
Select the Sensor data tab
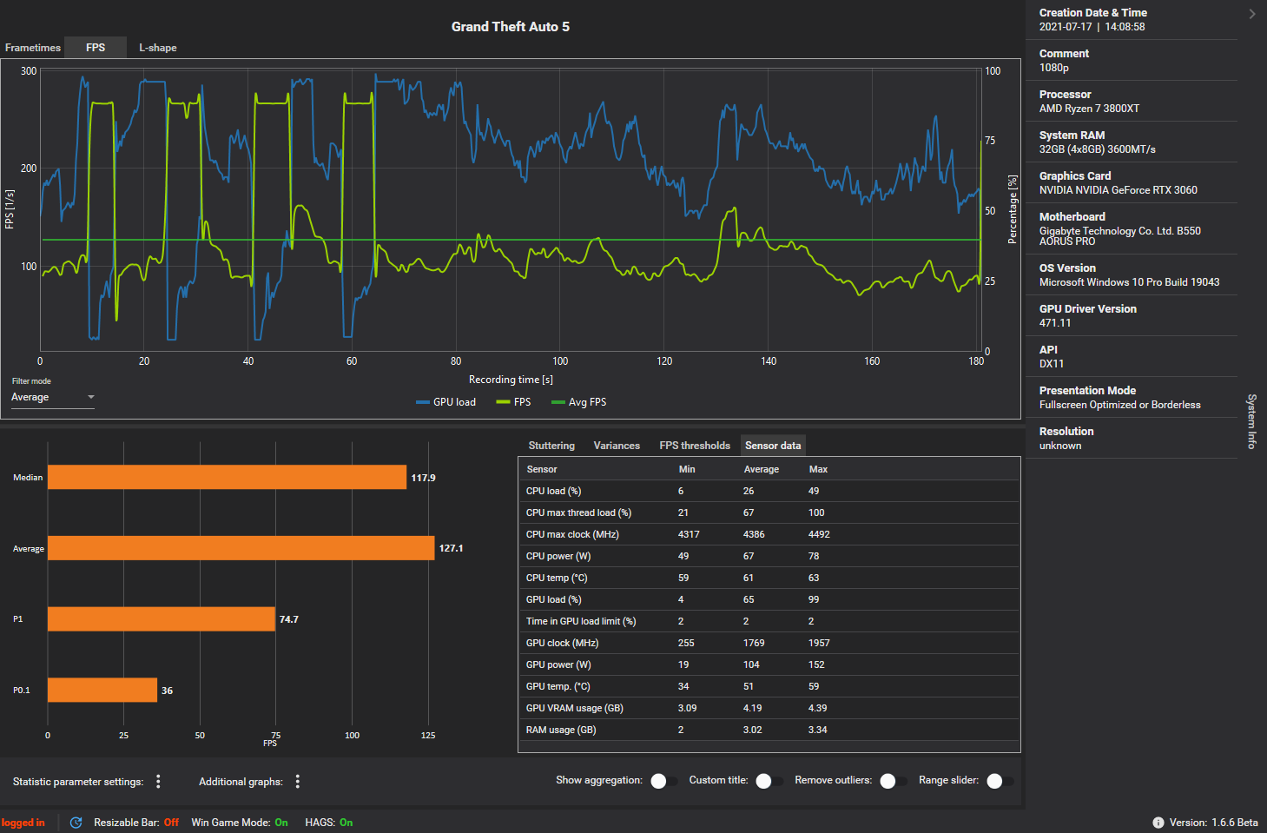[x=773, y=446]
